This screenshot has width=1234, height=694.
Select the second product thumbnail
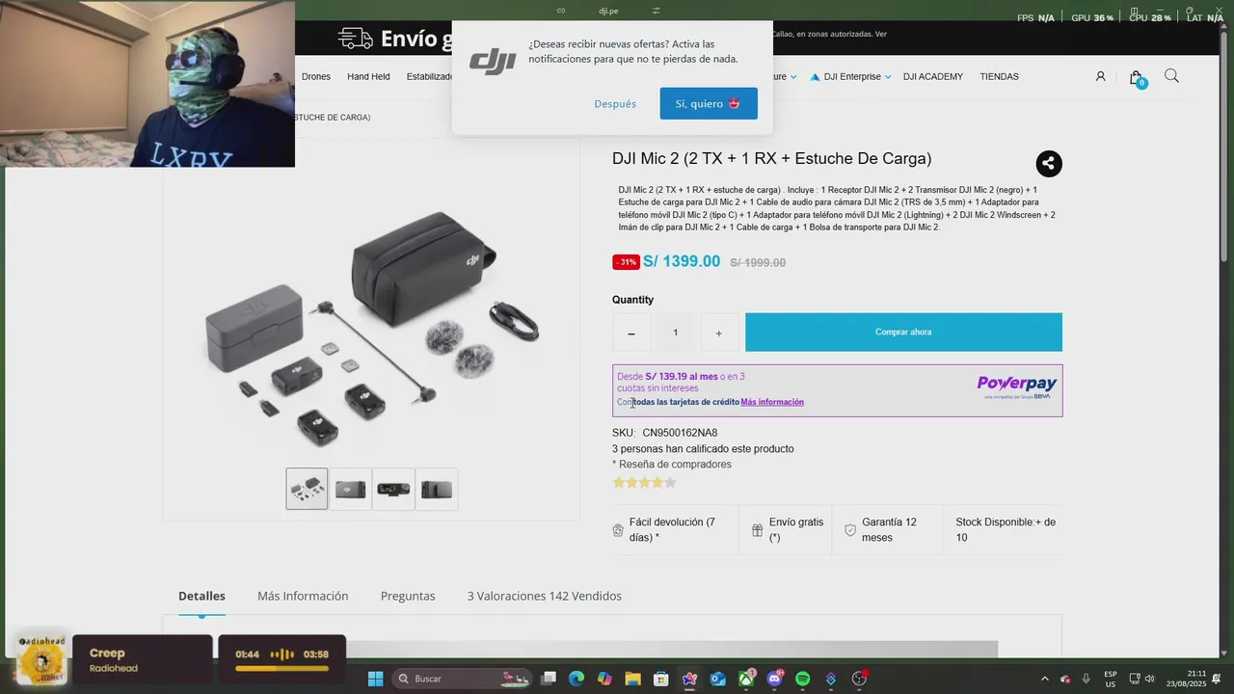[x=350, y=489]
